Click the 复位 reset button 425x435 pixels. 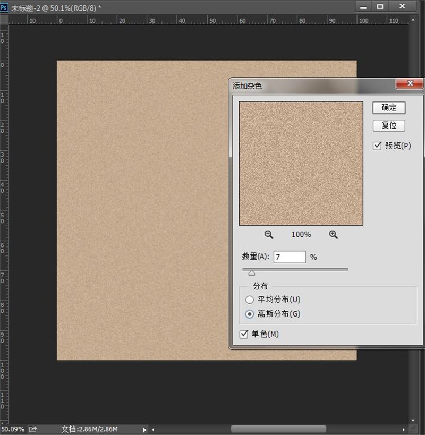pyautogui.click(x=389, y=125)
